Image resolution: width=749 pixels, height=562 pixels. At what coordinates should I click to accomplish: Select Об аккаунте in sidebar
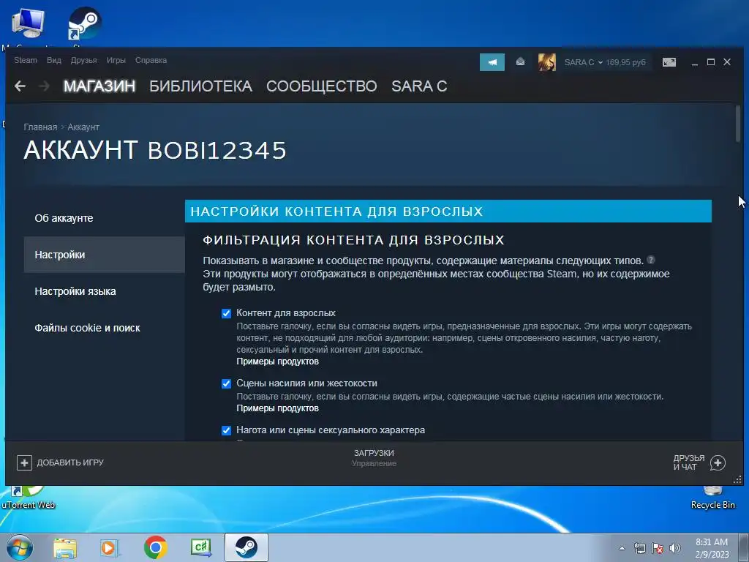pos(104,218)
